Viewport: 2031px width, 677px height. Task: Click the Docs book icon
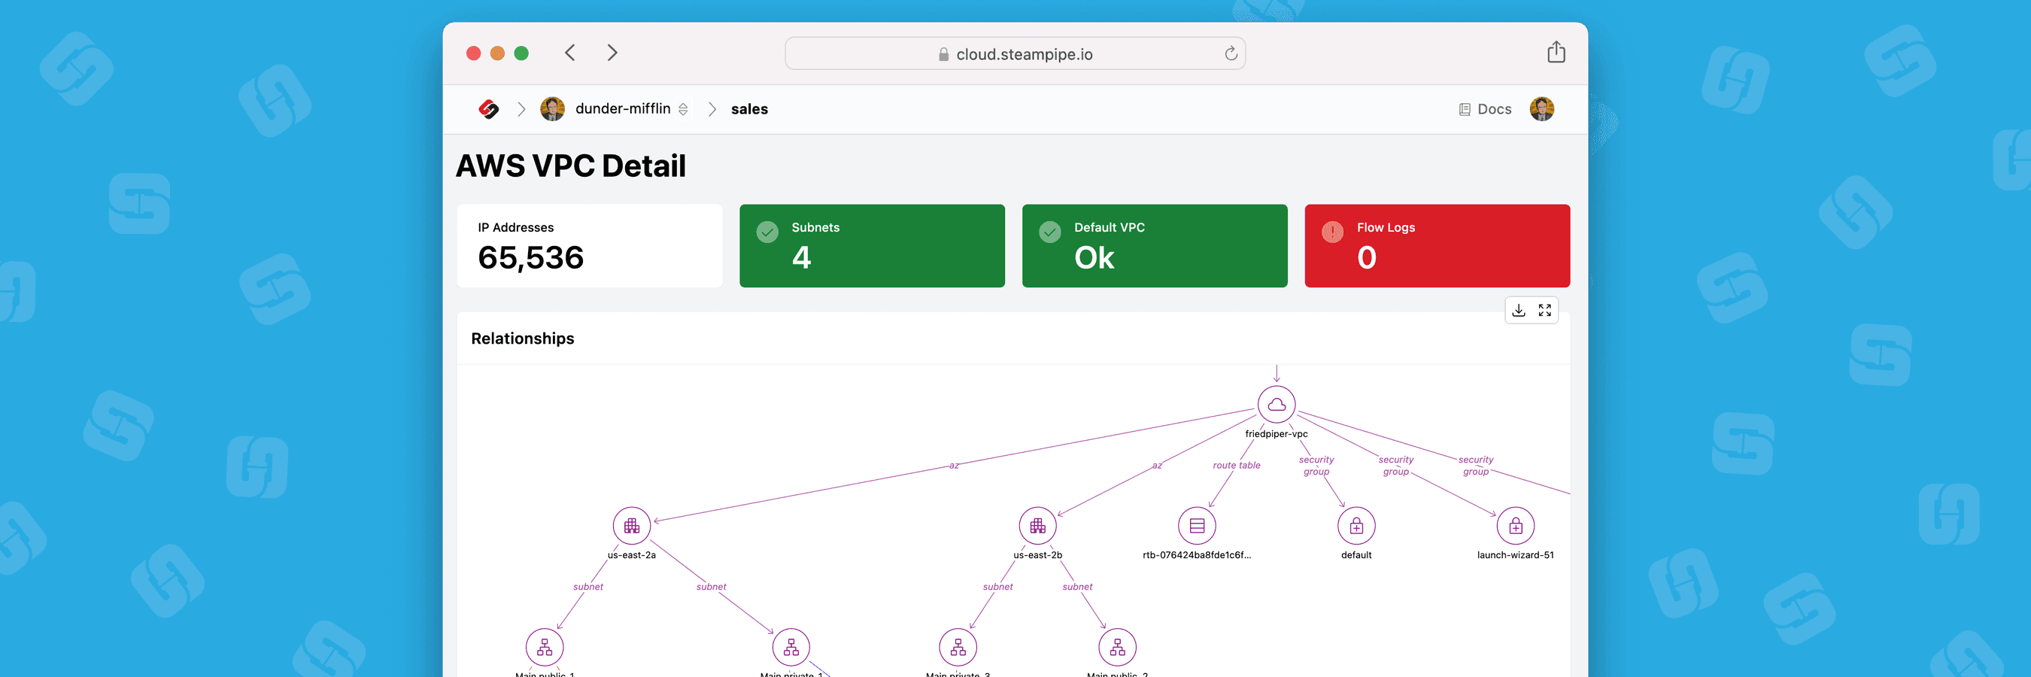click(1464, 110)
